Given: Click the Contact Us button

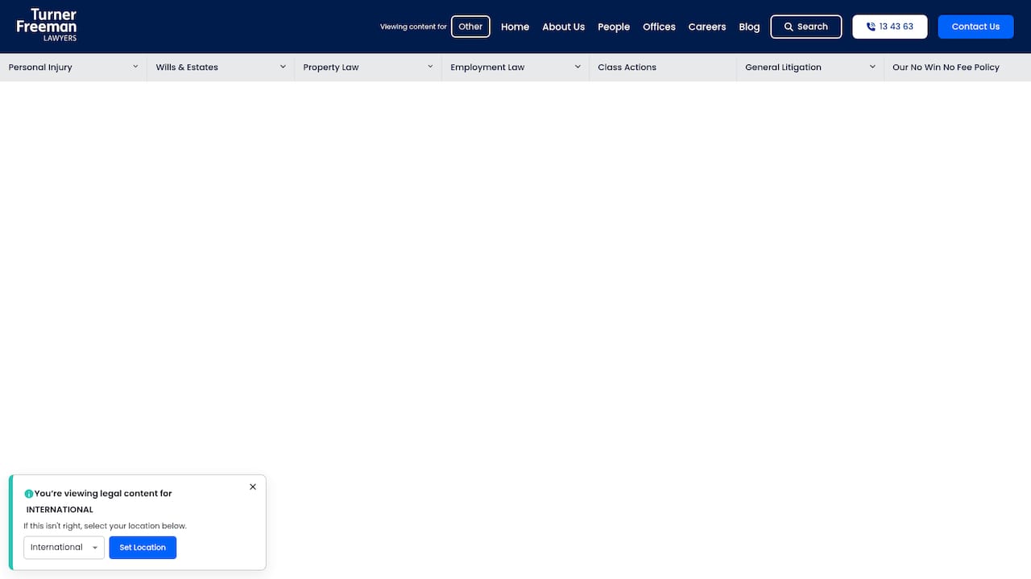Looking at the screenshot, I should click(975, 27).
